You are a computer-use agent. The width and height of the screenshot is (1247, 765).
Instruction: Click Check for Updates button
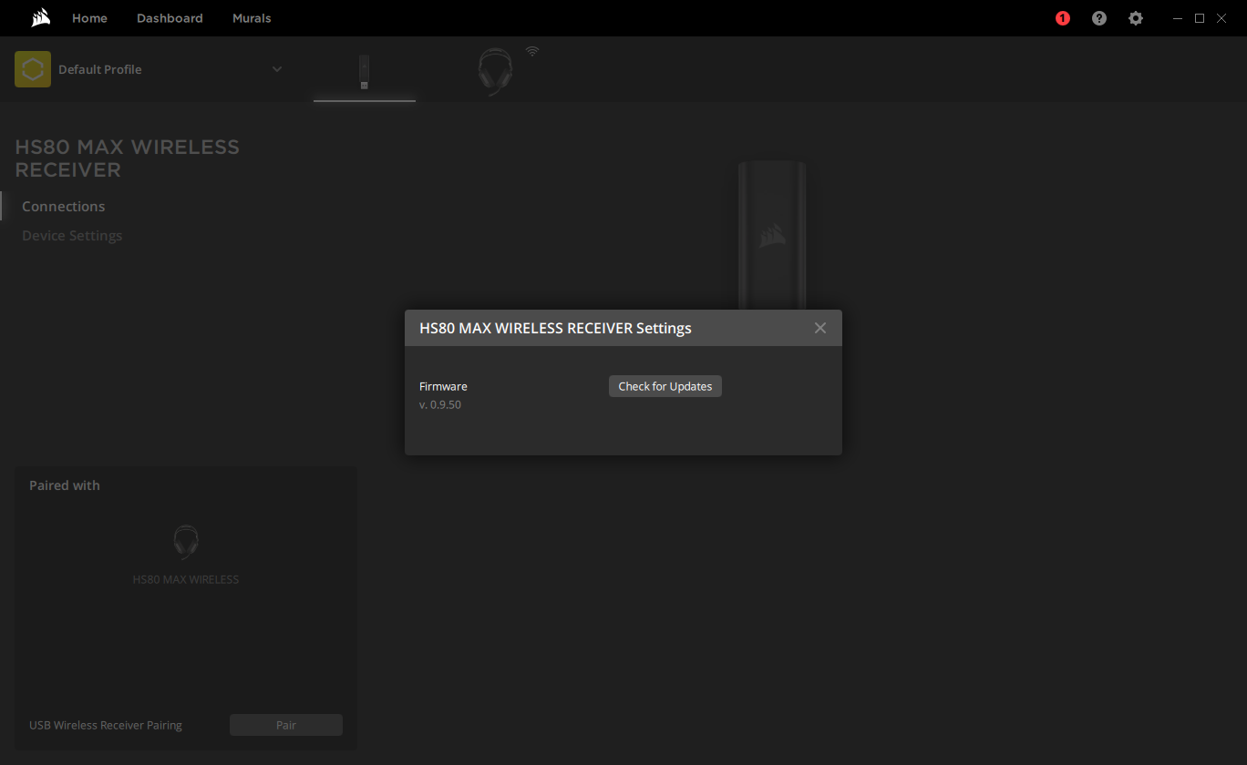pos(665,386)
